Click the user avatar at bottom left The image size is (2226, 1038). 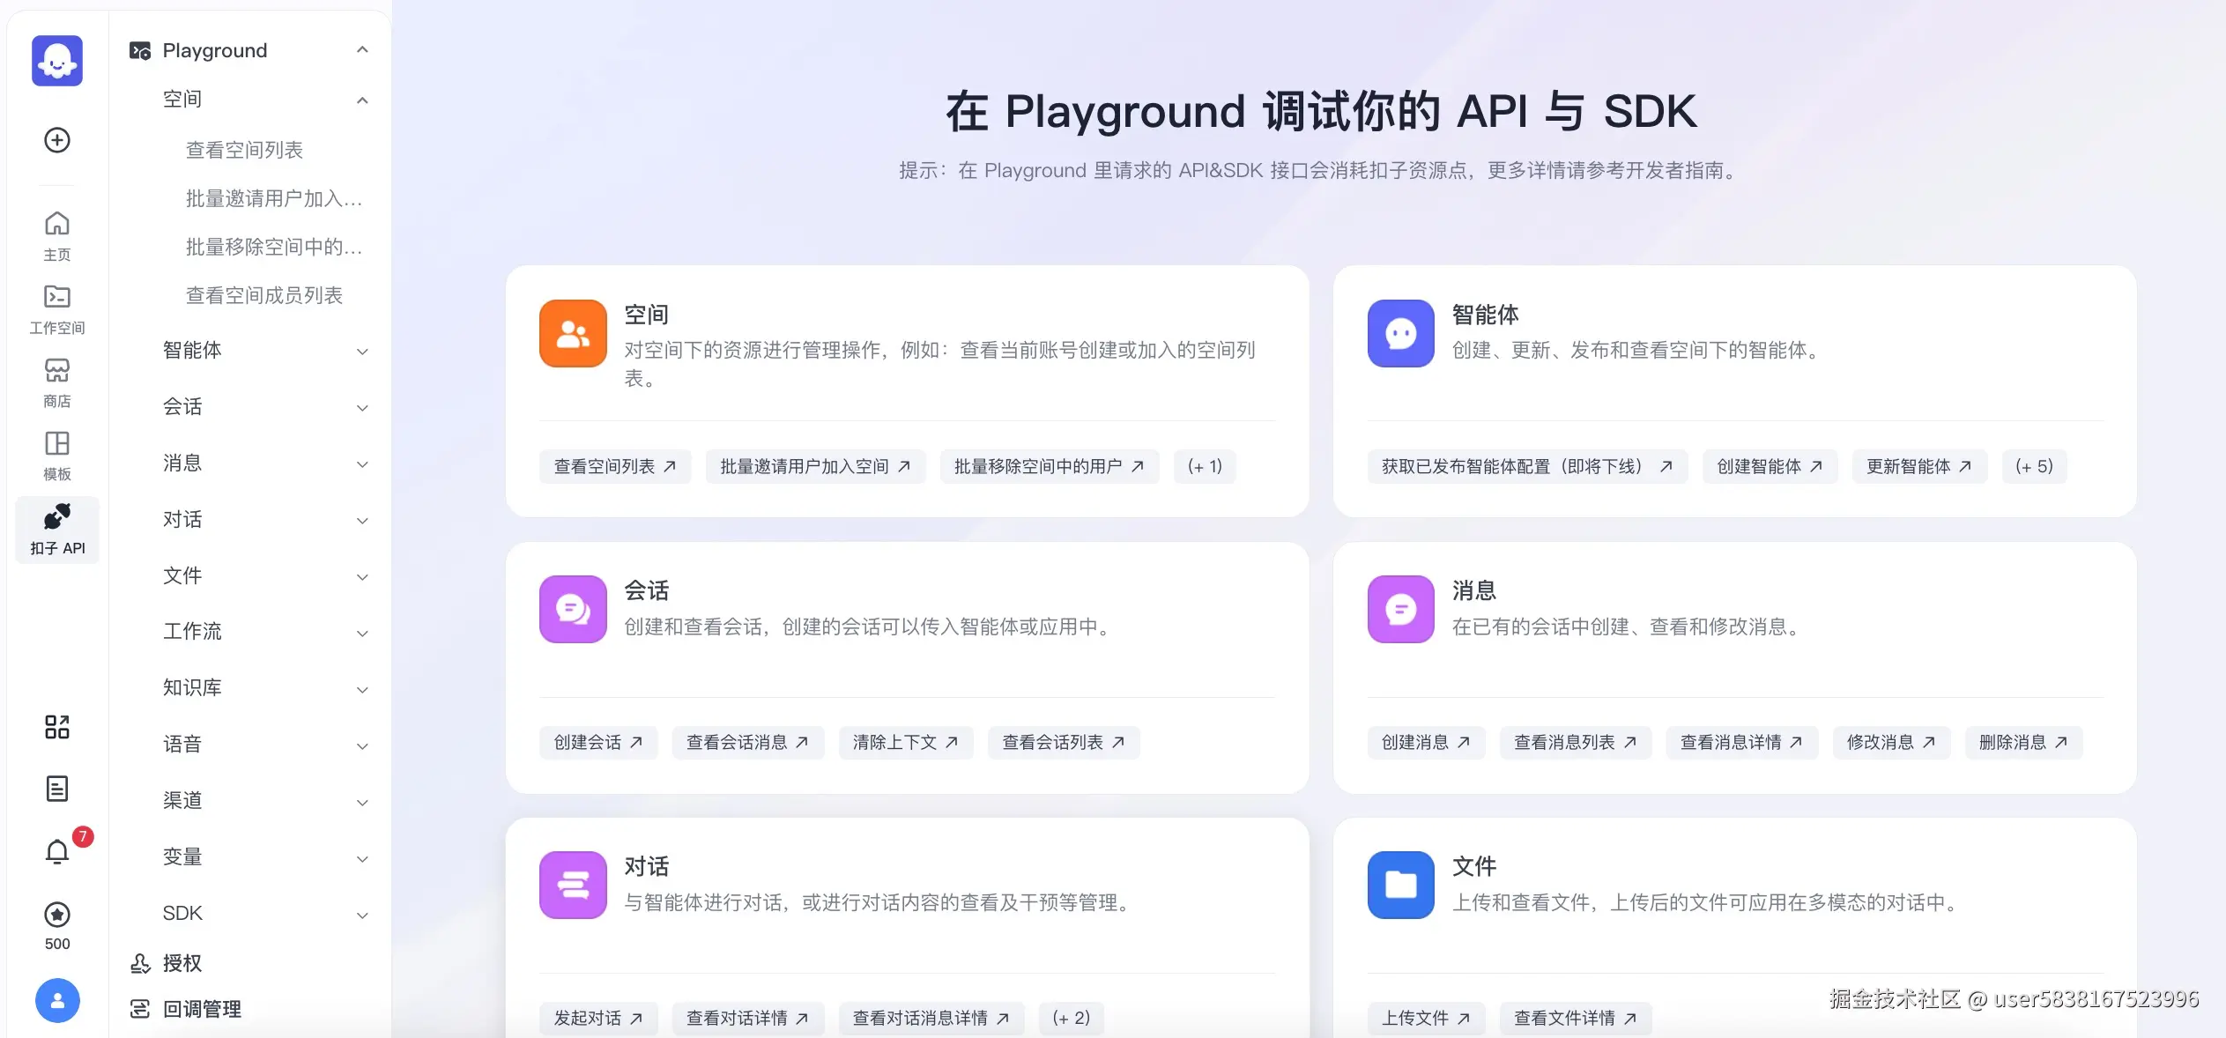56,1000
